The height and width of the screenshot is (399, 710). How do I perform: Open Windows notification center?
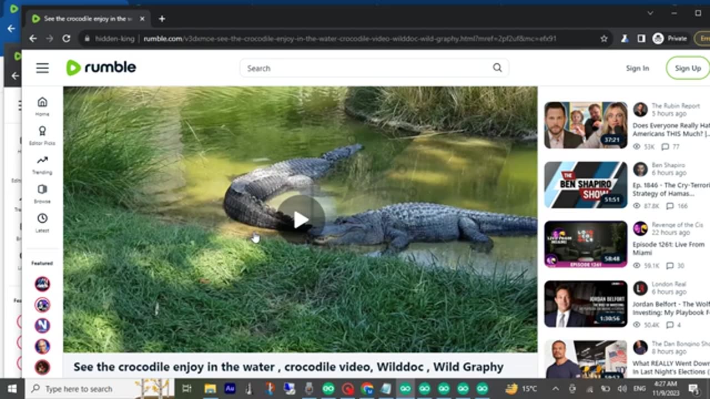point(693,388)
